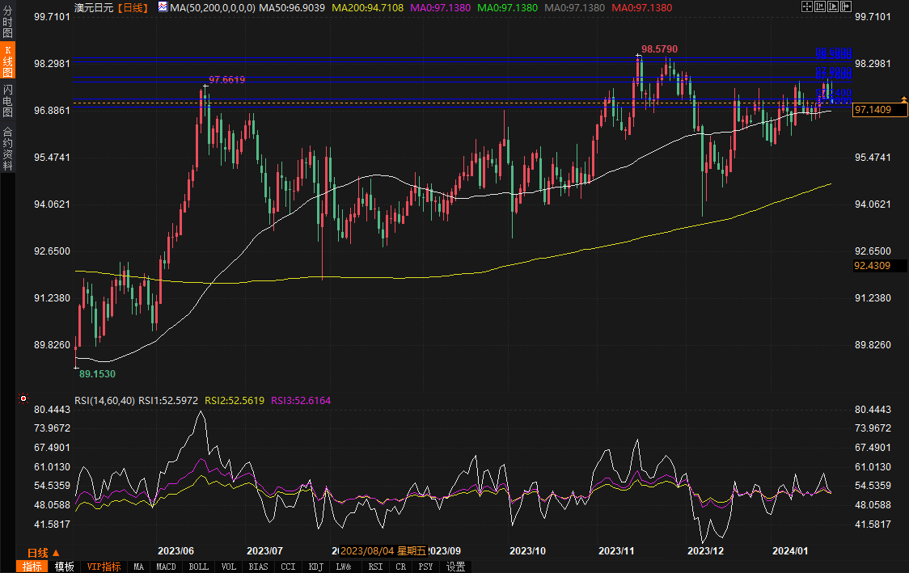This screenshot has width=909, height=573.
Task: Open the 合约资料 side tab
Action: [x=7, y=149]
